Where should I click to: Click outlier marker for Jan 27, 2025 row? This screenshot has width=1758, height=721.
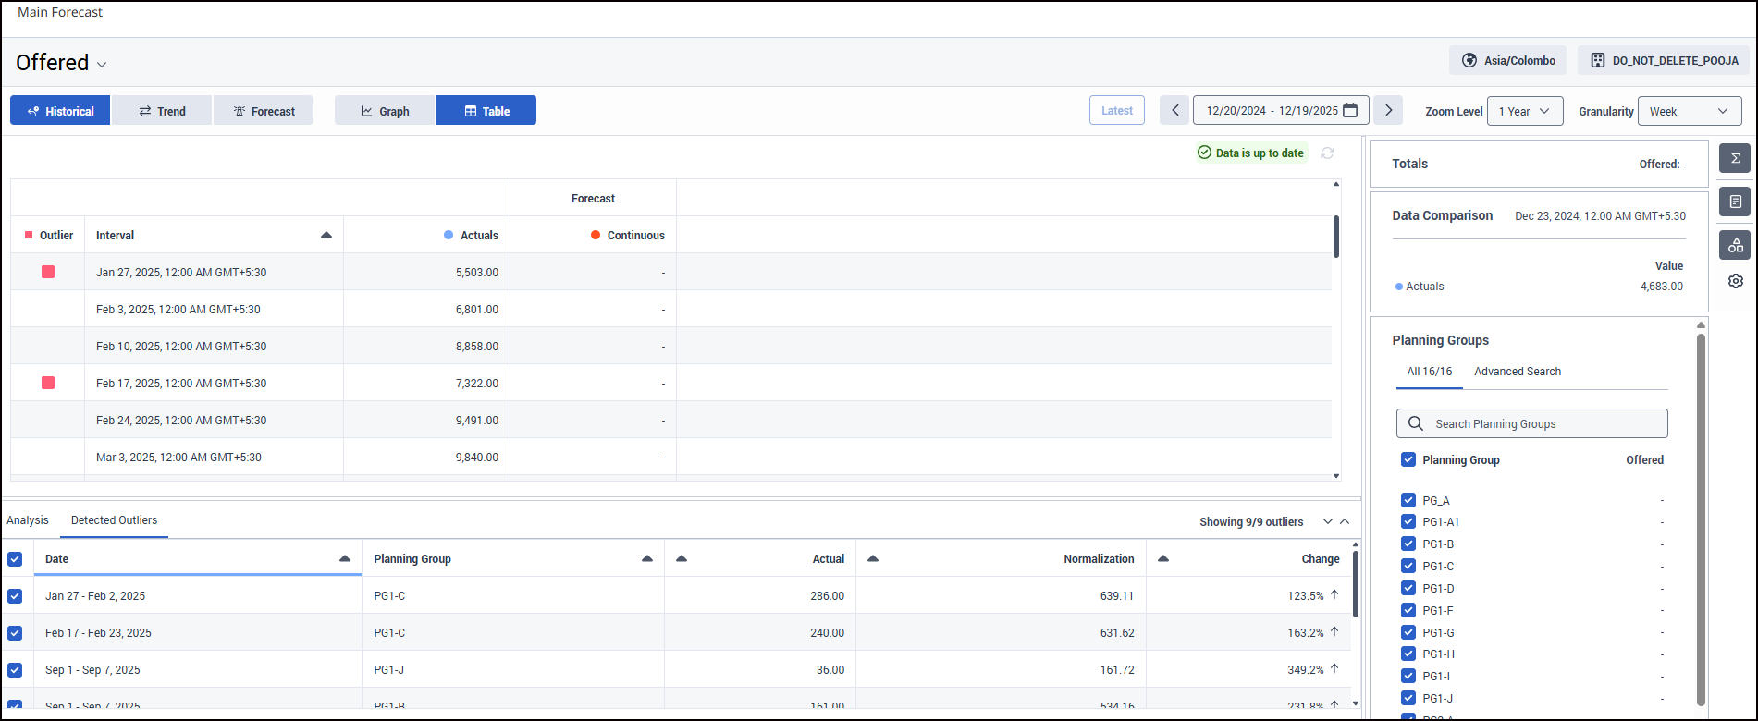48,272
